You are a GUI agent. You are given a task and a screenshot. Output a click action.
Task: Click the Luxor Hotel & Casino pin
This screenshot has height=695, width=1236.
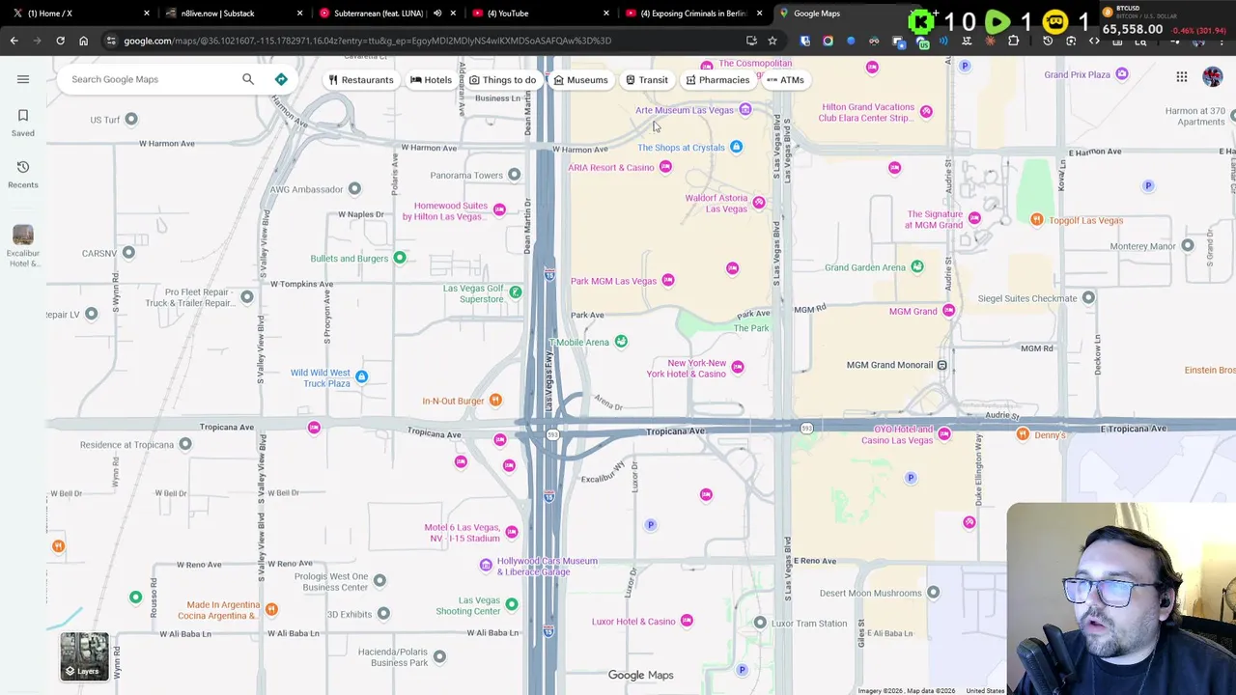tap(687, 621)
